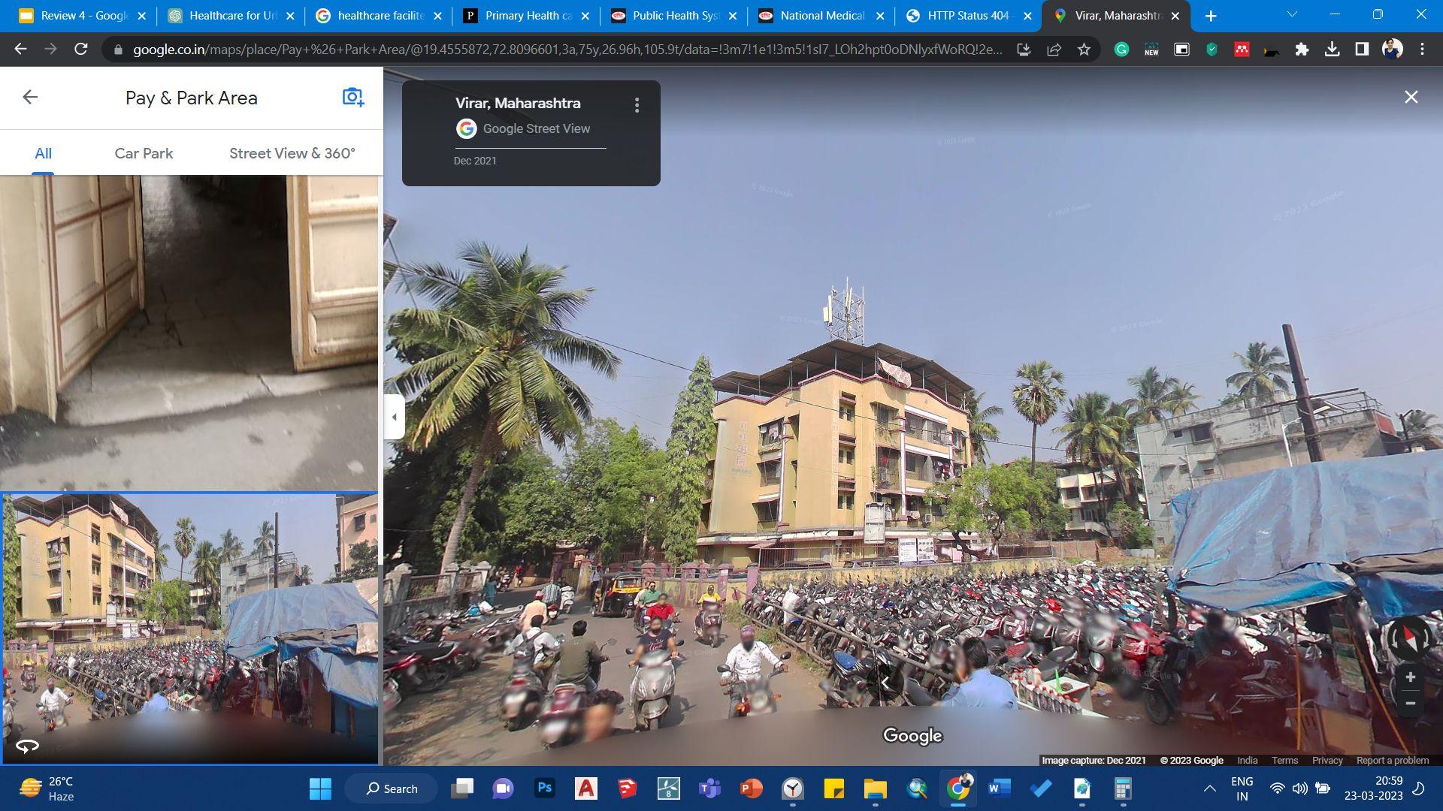The height and width of the screenshot is (811, 1443).
Task: Close the Street View with X
Action: (1411, 97)
